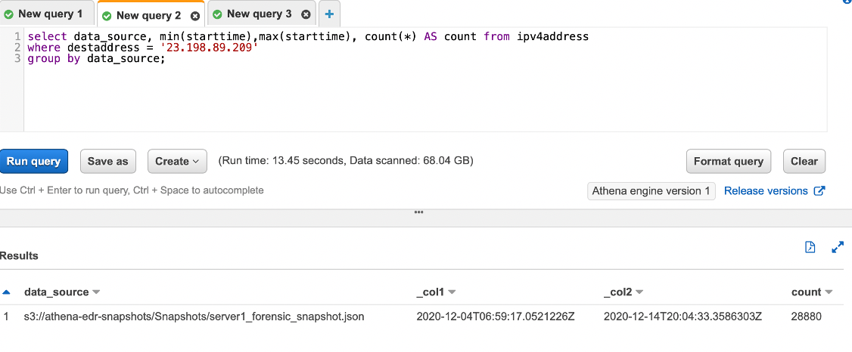Add a new query tab with plus icon
This screenshot has width=852, height=352.
(329, 14)
